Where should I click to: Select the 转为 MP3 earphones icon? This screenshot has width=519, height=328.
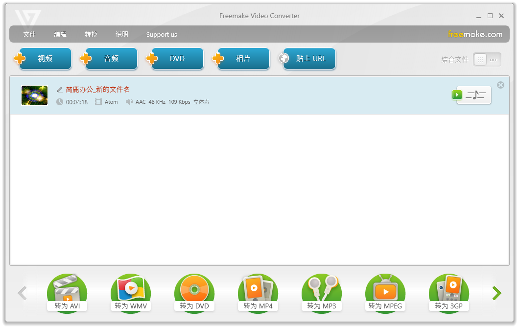pyautogui.click(x=322, y=292)
